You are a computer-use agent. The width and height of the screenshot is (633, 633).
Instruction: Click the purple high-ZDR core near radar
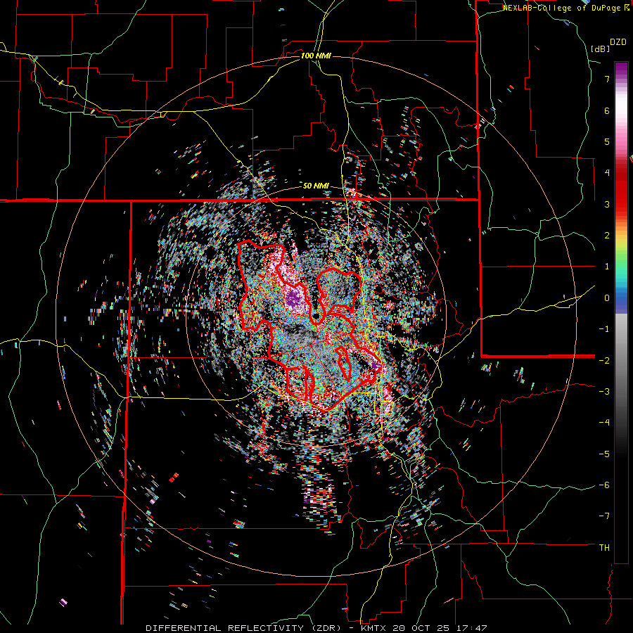coord(295,298)
